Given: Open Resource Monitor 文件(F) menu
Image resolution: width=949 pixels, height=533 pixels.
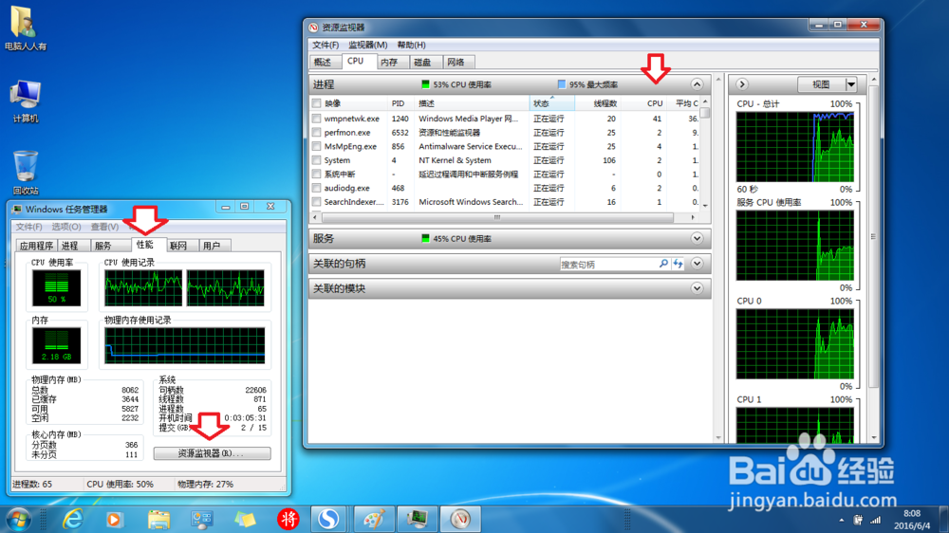Looking at the screenshot, I should click(x=325, y=45).
